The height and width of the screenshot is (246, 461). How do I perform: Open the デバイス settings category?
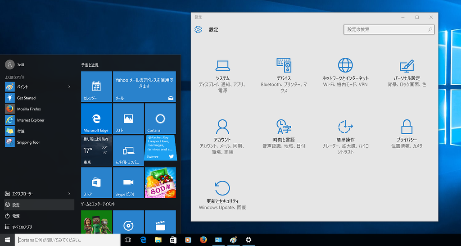[284, 76]
